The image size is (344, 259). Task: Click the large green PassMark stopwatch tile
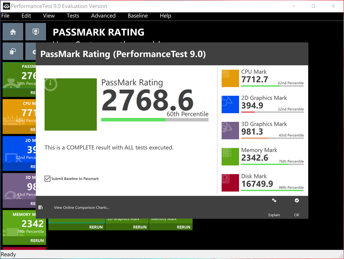click(70, 105)
